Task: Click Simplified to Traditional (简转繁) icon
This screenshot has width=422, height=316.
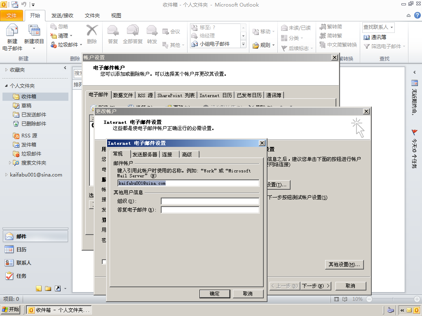Action: coord(323,35)
